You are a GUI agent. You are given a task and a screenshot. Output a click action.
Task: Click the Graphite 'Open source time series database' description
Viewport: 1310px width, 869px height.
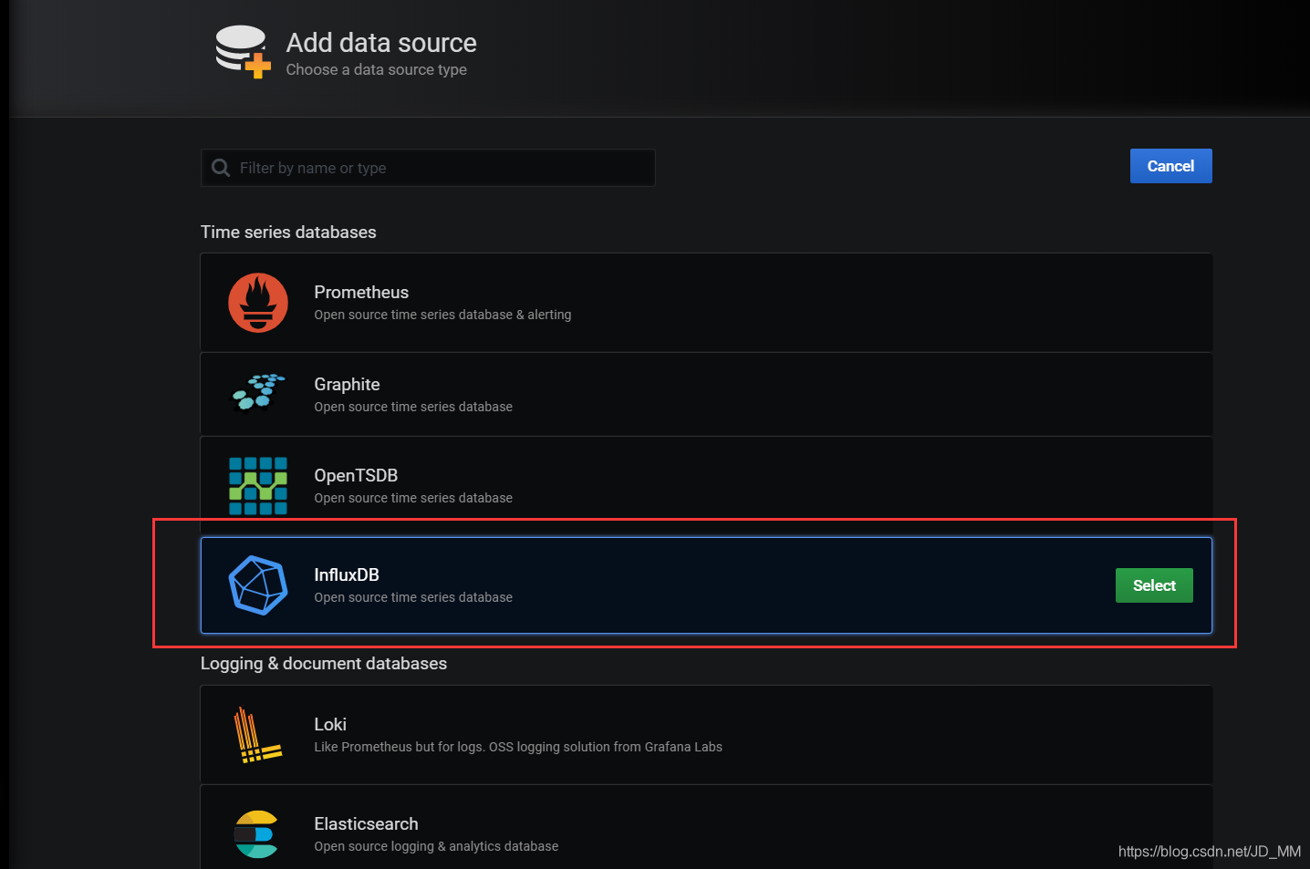pos(413,407)
